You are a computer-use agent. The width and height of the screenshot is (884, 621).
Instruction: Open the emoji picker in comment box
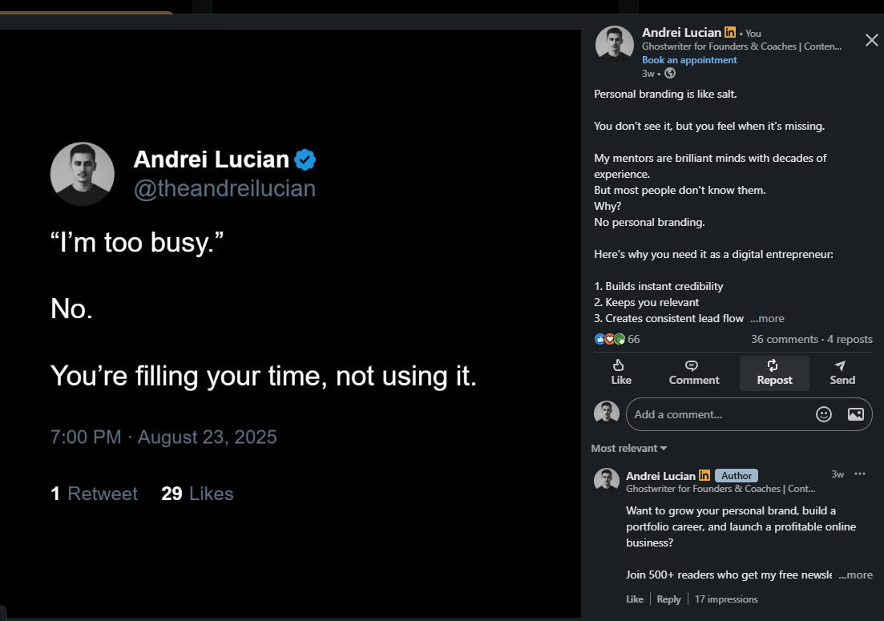point(823,414)
